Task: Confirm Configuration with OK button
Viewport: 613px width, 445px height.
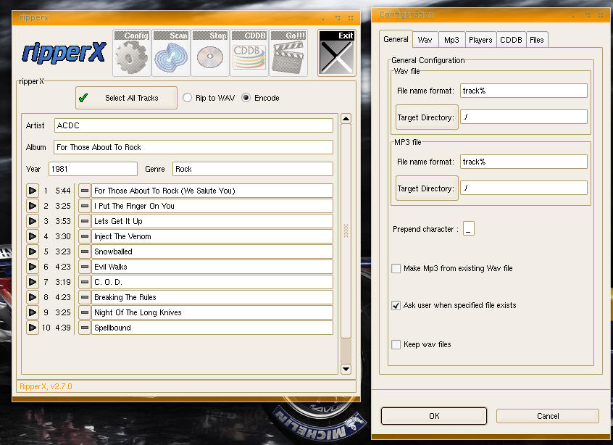Action: point(434,416)
